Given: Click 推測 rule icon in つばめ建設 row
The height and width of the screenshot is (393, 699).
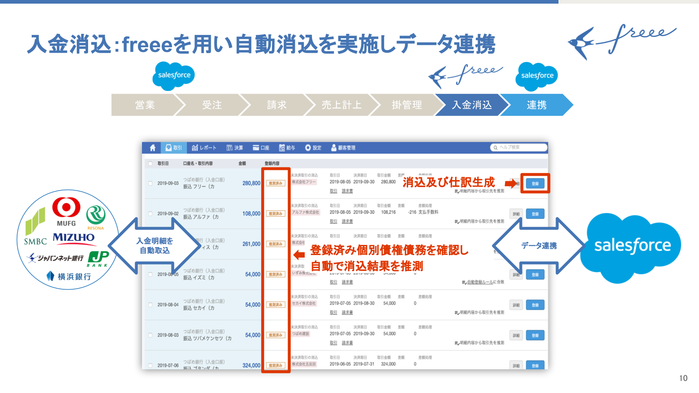Looking at the screenshot, I should click(x=457, y=343).
